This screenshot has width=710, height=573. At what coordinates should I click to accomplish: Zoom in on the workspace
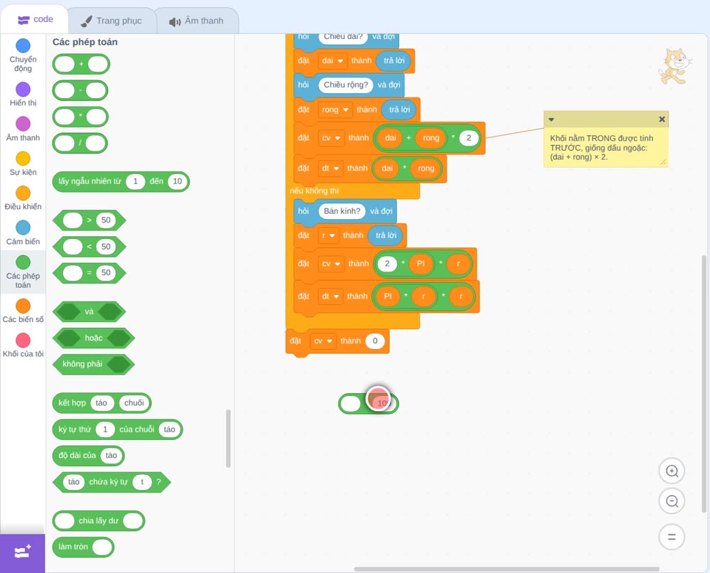[x=672, y=471]
